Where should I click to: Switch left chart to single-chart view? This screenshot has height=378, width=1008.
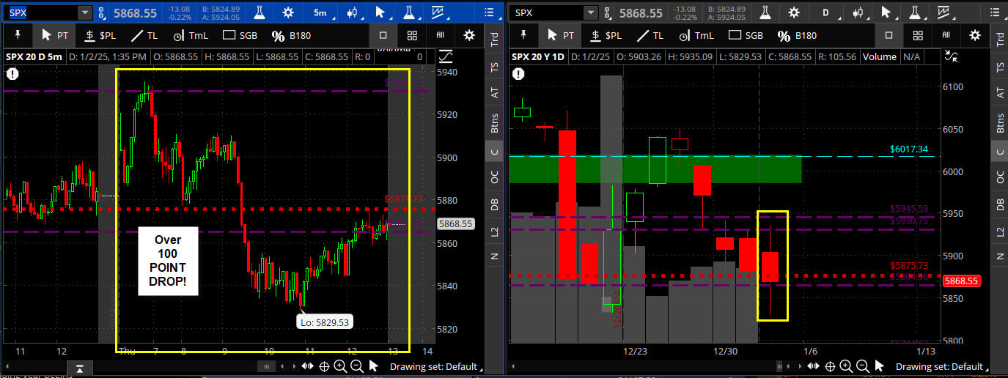(383, 35)
